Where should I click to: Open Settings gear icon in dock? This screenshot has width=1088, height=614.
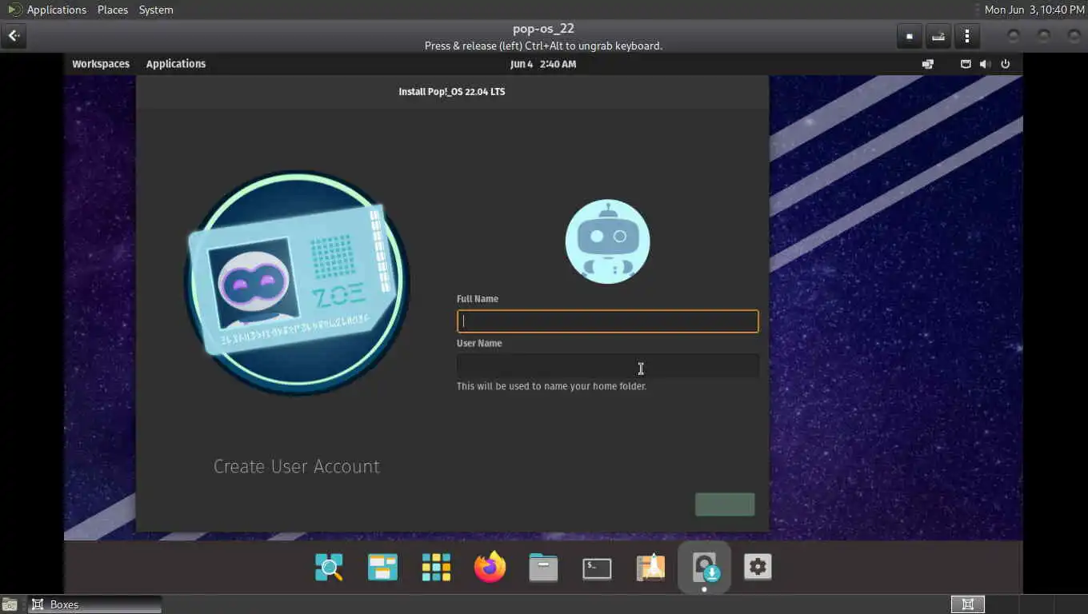coord(758,567)
